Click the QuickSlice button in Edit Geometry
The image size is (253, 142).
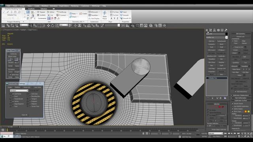coord(236,63)
